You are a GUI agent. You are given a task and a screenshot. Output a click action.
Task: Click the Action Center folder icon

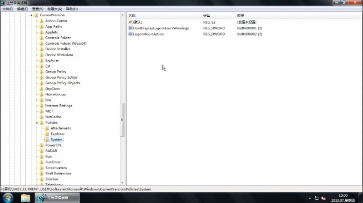pyautogui.click(x=42, y=21)
